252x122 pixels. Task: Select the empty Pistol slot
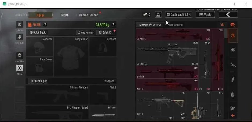pyautogui.click(x=103, y=95)
